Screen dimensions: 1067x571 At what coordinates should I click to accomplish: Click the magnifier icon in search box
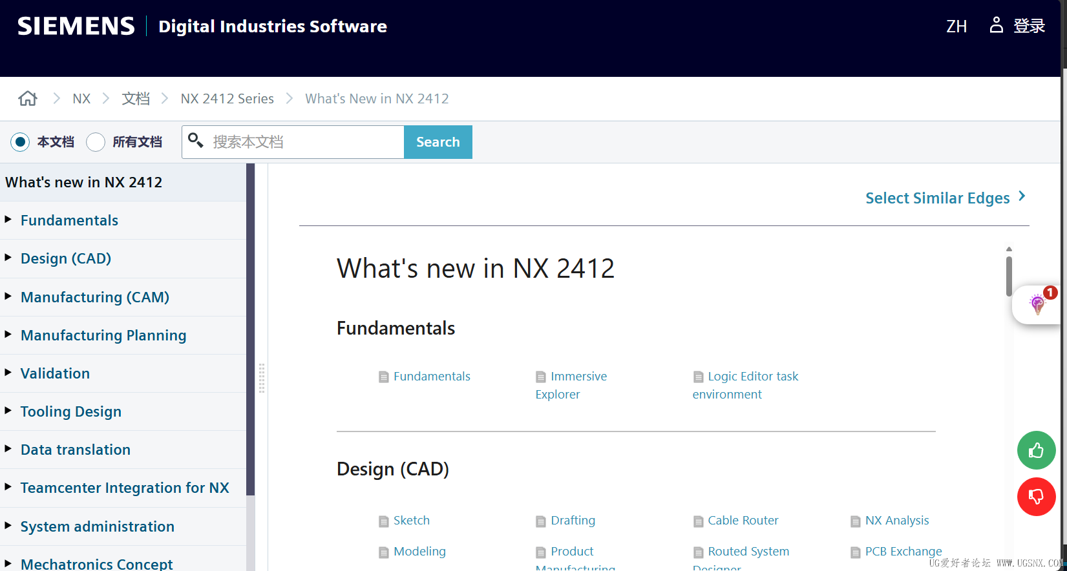click(x=196, y=140)
